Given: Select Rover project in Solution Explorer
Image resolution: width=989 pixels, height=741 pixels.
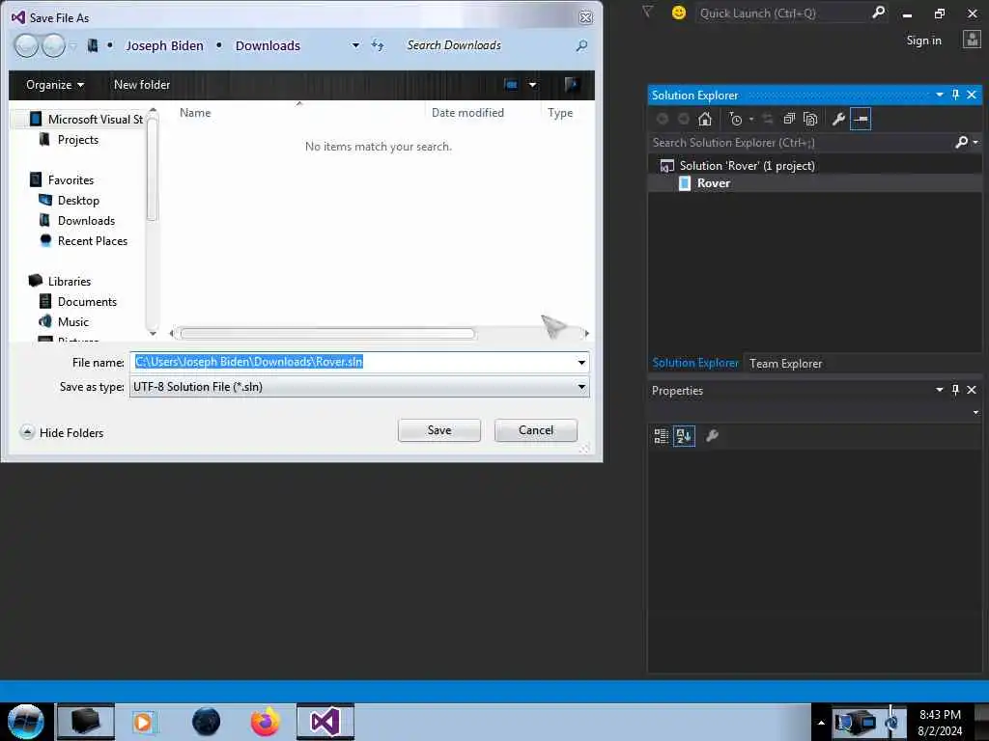Looking at the screenshot, I should (713, 183).
